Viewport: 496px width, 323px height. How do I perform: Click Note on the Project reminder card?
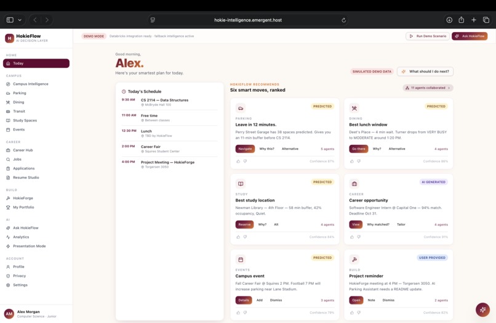point(371,300)
